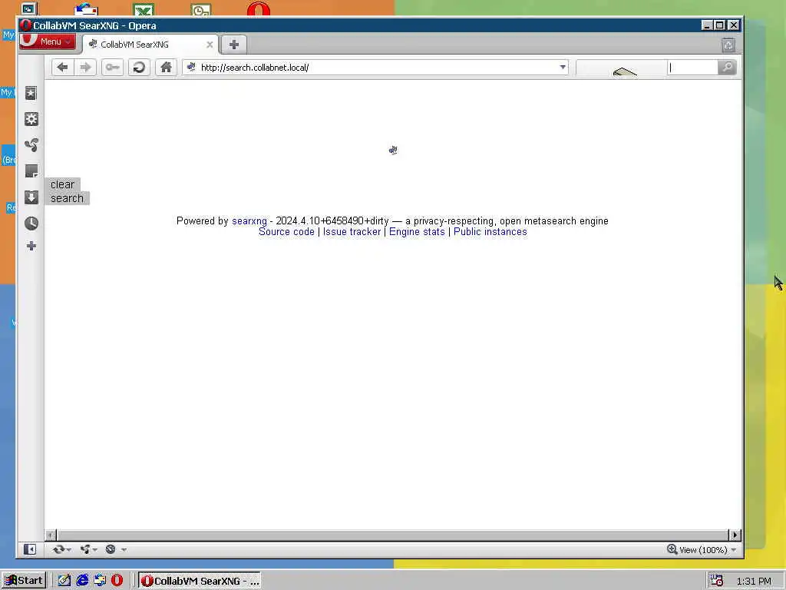
Task: Open the Source code link
Action: tap(286, 232)
